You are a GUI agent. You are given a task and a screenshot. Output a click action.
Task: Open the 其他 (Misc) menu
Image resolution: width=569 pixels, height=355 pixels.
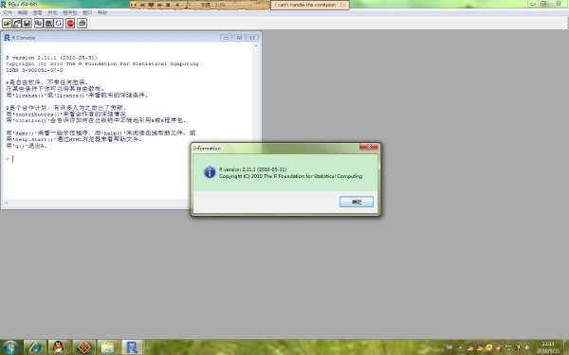coord(52,12)
